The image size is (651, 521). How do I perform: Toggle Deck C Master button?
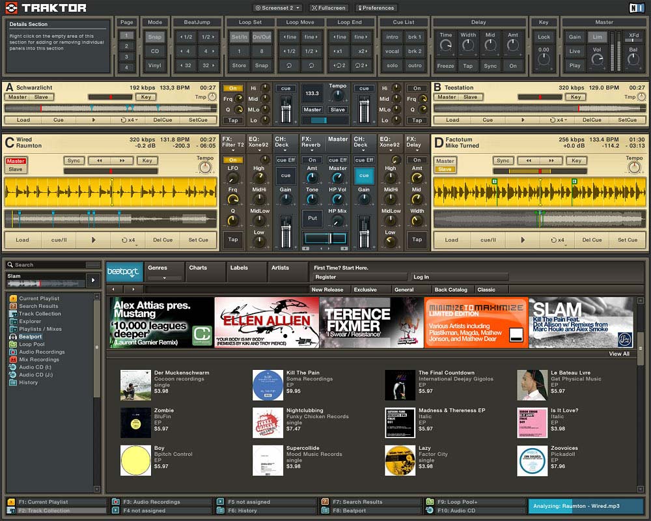16,161
